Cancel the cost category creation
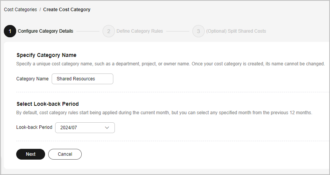The height and width of the screenshot is (175, 330). click(65, 154)
